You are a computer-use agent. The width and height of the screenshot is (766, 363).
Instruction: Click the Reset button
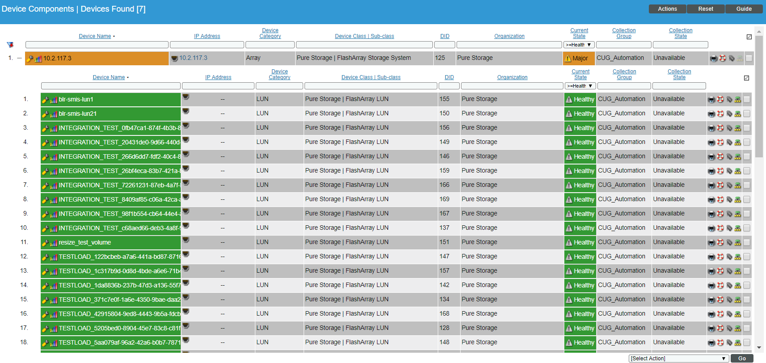[706, 9]
